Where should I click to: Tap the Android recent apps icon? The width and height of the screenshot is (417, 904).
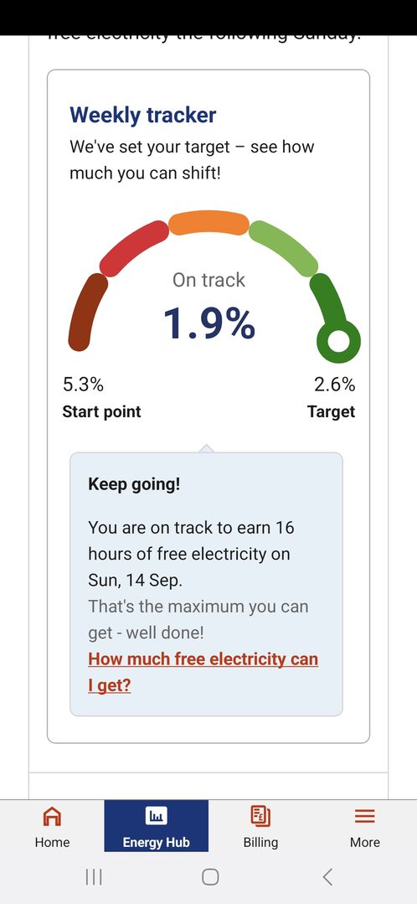pos(94,877)
